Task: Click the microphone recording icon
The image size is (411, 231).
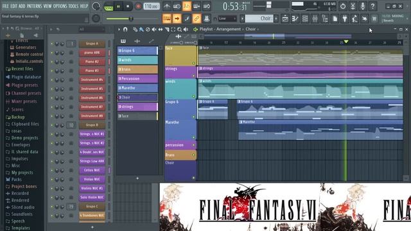Action: tap(363, 6)
